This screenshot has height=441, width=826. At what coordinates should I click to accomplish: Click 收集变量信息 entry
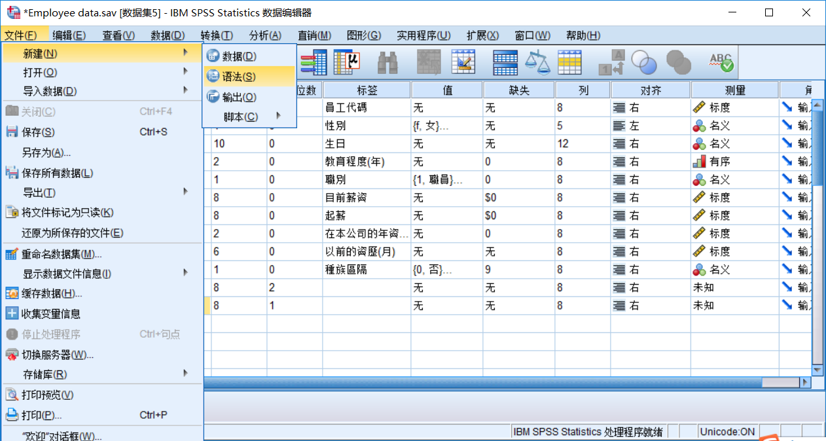101,313
